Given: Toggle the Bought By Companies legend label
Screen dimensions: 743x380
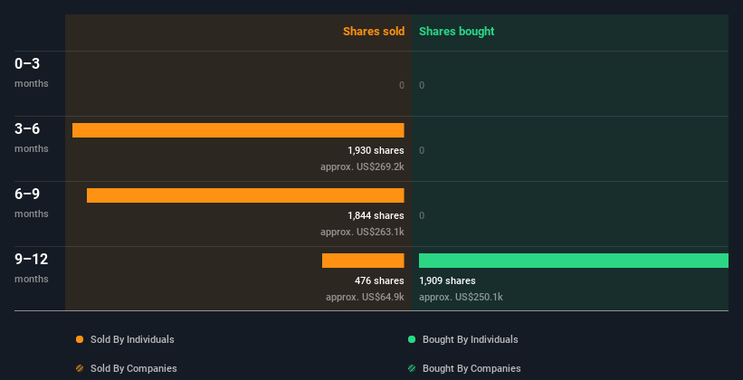Looking at the screenshot, I should [472, 368].
